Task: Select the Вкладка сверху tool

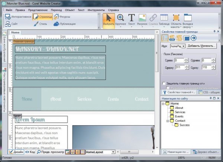Action: tap(188, 21)
